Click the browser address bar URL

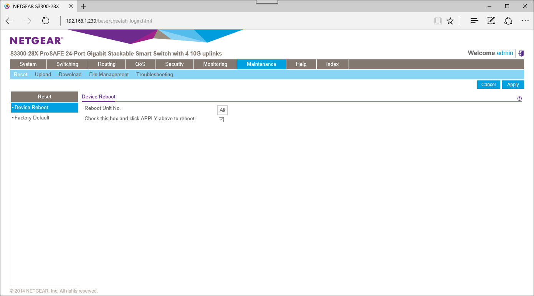(109, 21)
